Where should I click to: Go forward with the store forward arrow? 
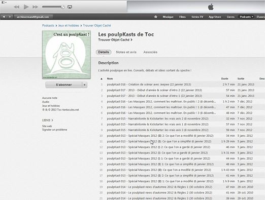pyautogui.click(x=10, y=17)
